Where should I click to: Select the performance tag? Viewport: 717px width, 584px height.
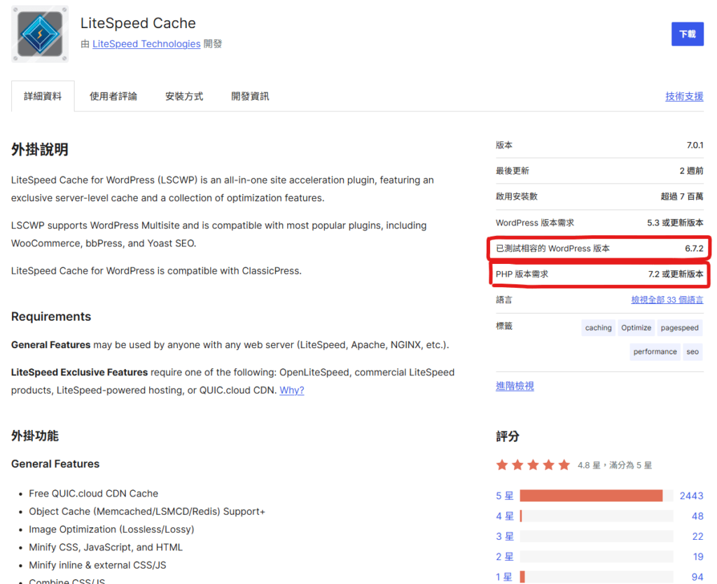655,352
